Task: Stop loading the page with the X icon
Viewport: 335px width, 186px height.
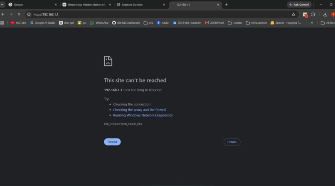Action: pyautogui.click(x=19, y=14)
